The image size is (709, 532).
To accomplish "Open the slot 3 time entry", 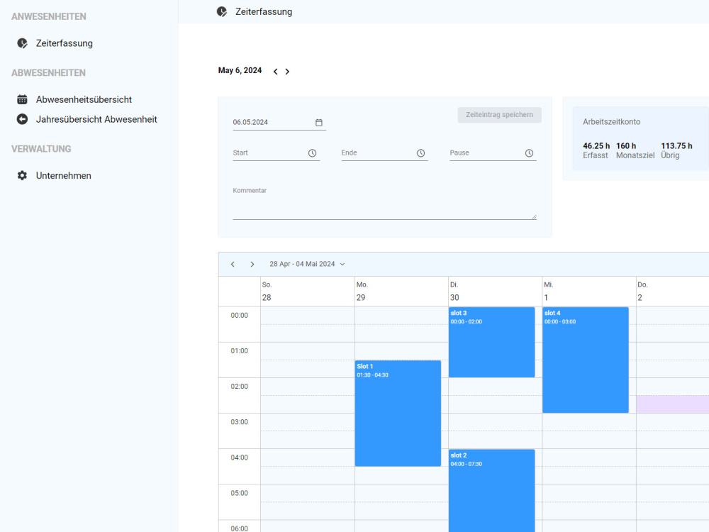I will [x=491, y=342].
